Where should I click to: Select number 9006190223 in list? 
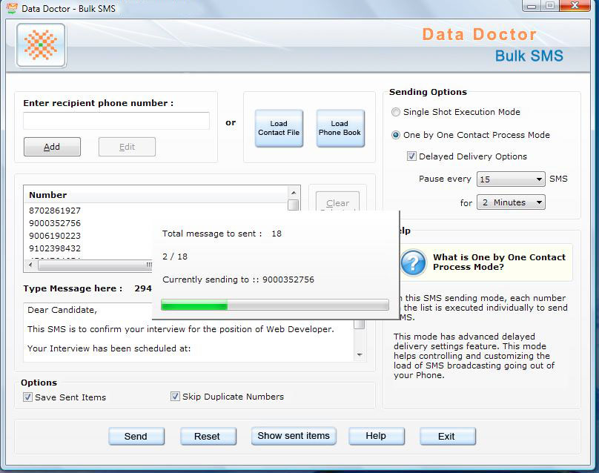pyautogui.click(x=55, y=236)
